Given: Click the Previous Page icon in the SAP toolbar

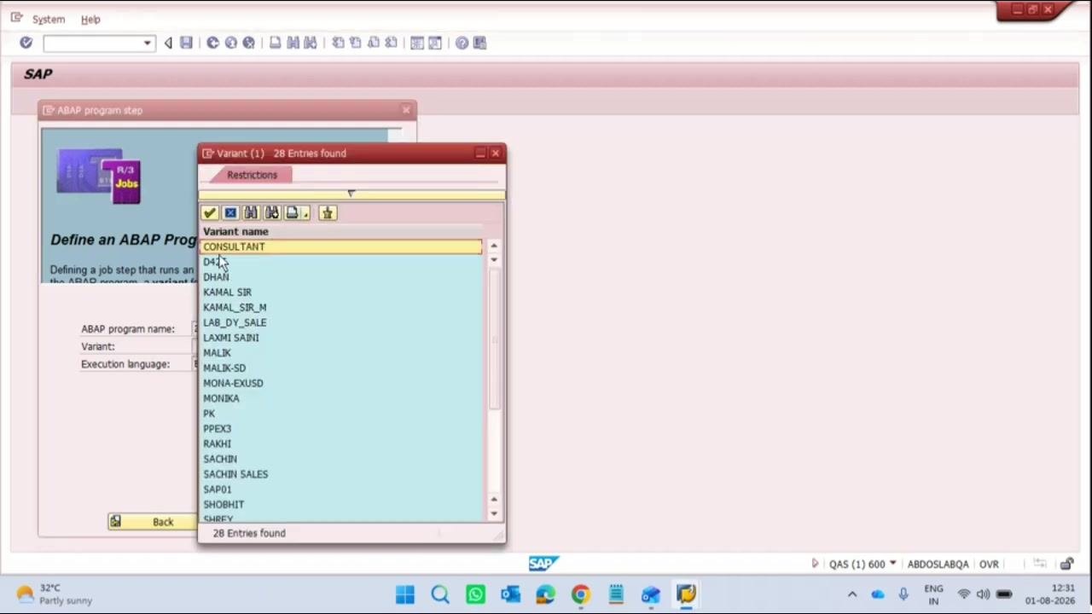Looking at the screenshot, I should click(356, 43).
